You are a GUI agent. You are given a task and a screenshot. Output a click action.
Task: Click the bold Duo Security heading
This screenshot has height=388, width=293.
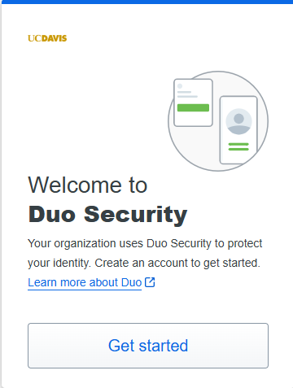tap(107, 215)
